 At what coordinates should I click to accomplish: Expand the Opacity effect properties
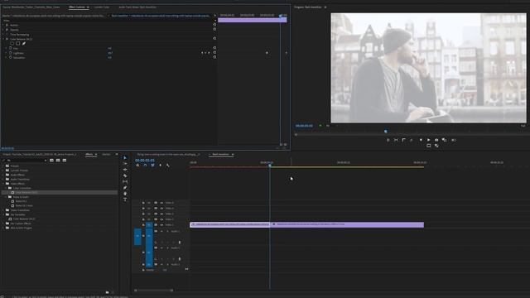click(x=3, y=30)
